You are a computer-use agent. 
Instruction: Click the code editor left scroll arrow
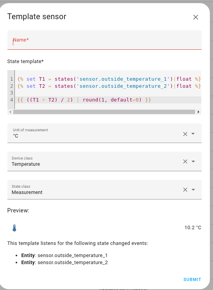pos(10,112)
